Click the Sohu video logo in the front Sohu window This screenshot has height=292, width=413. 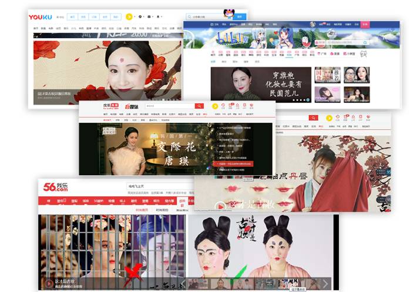coord(111,106)
